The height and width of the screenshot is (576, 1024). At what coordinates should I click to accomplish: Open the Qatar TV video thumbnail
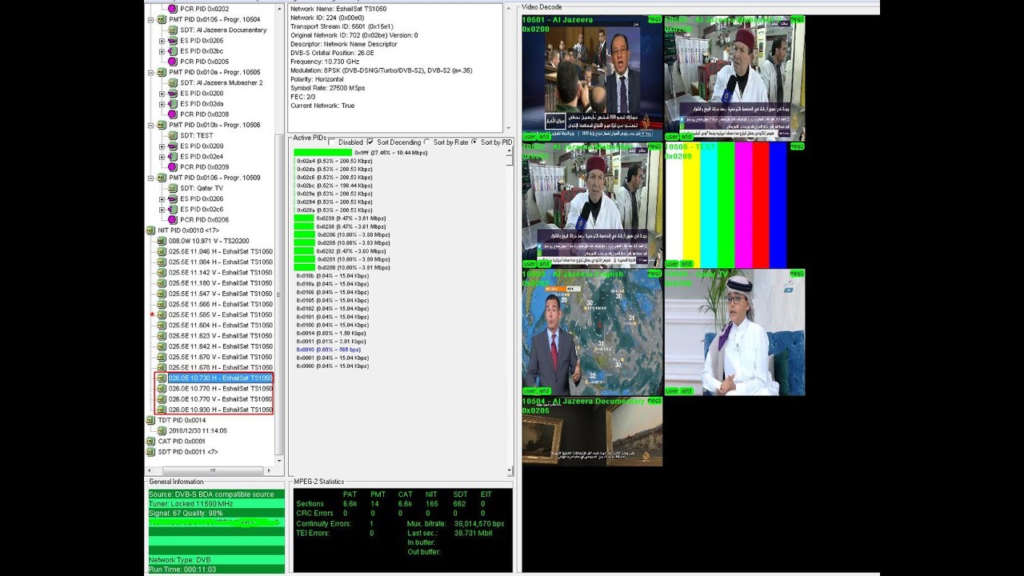click(734, 332)
